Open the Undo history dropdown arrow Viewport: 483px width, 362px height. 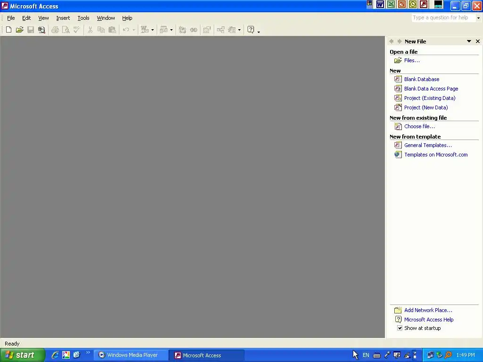(133, 30)
